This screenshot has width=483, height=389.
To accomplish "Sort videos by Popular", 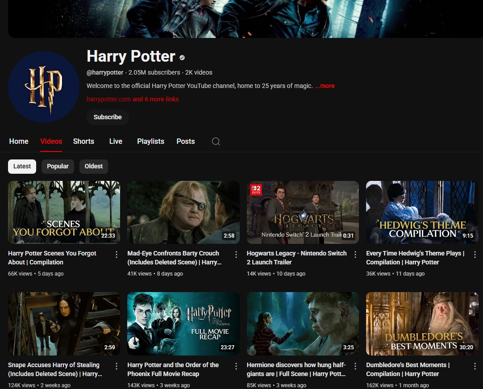I will pos(58,166).
